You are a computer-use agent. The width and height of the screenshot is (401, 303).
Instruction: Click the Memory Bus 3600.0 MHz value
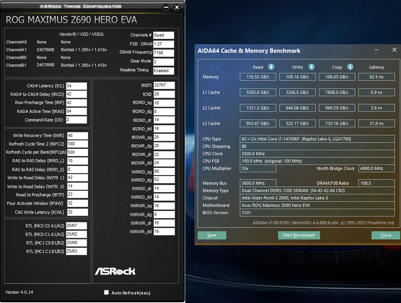click(x=258, y=183)
